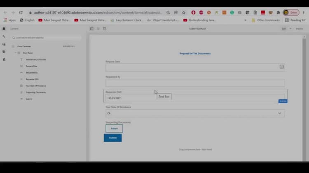This screenshot has width=309, height=173.
Task: Click the Requested By input field
Action: [195, 83]
